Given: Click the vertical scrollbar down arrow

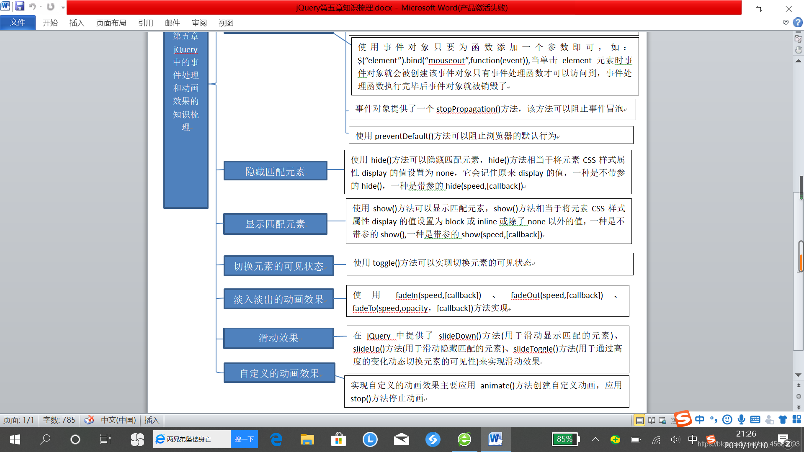Looking at the screenshot, I should pyautogui.click(x=799, y=375).
